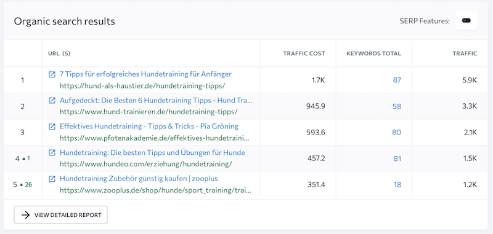
Task: Open keywords total value 18
Action: point(397,185)
